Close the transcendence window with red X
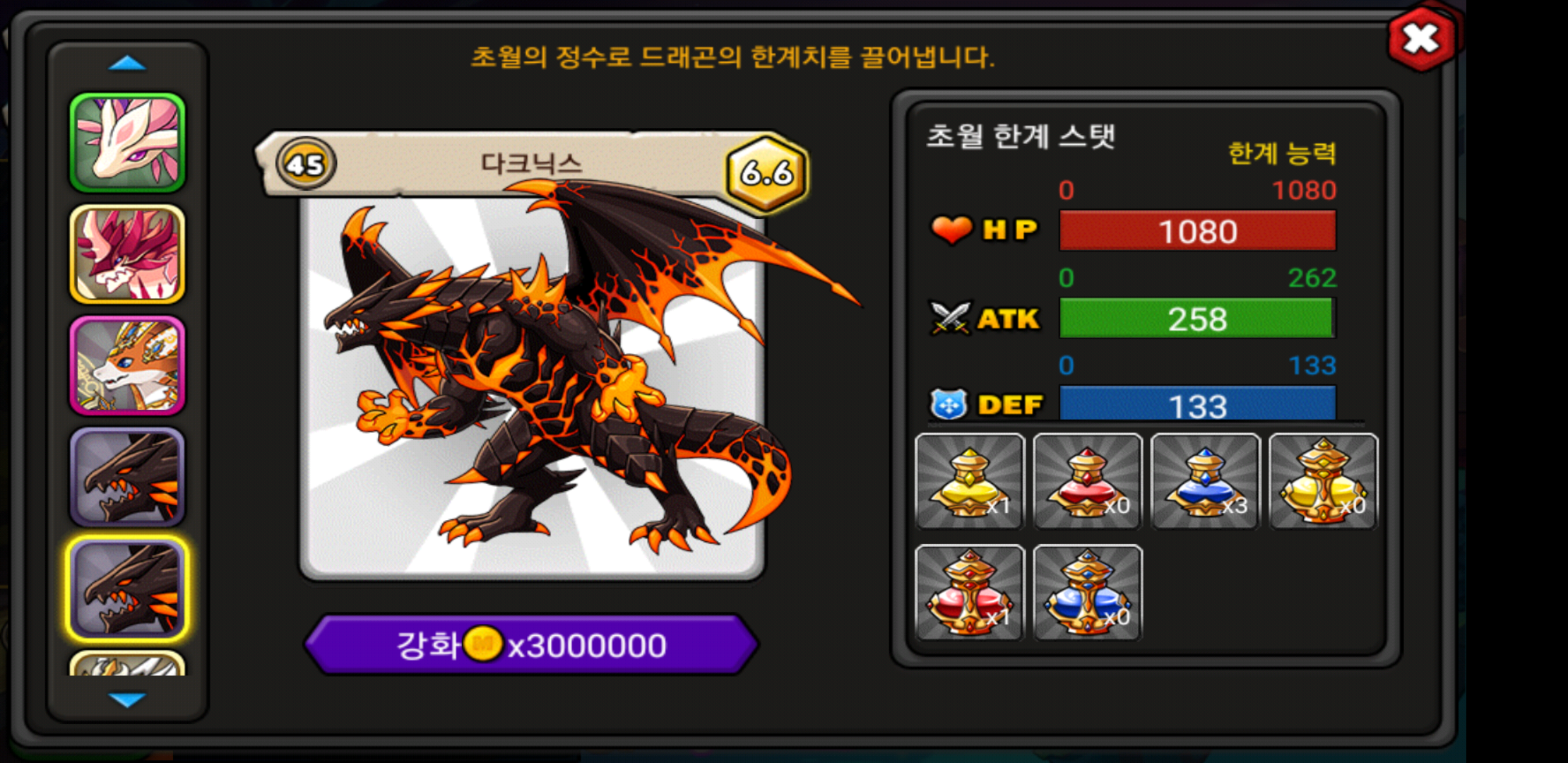 1422,39
